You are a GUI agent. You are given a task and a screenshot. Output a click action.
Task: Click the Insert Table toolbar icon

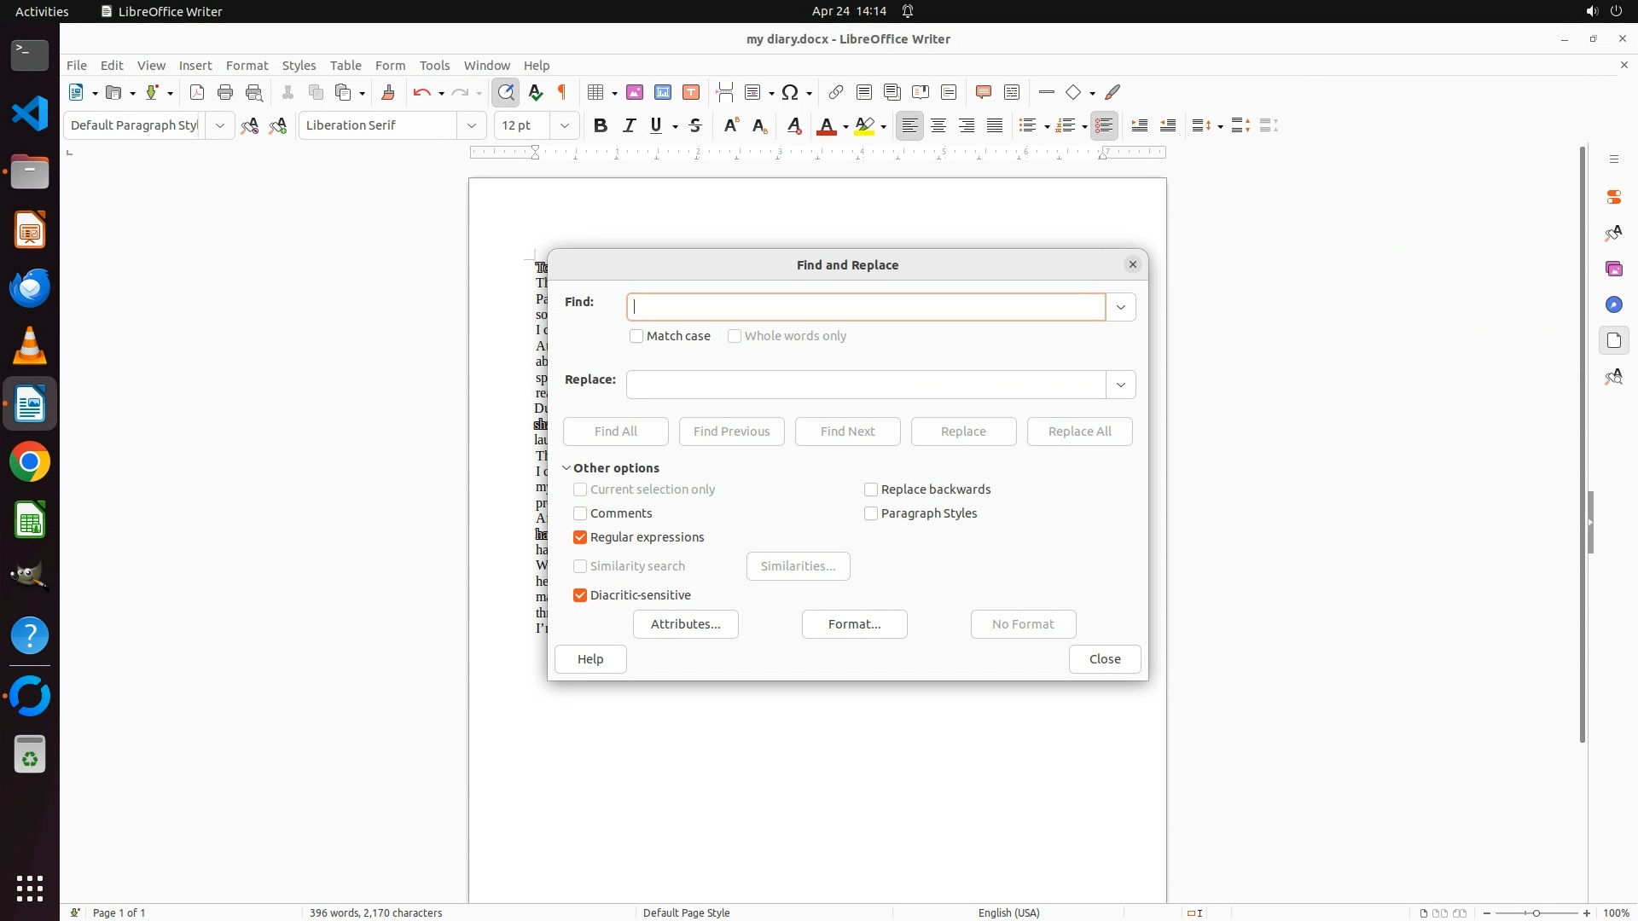pos(595,92)
